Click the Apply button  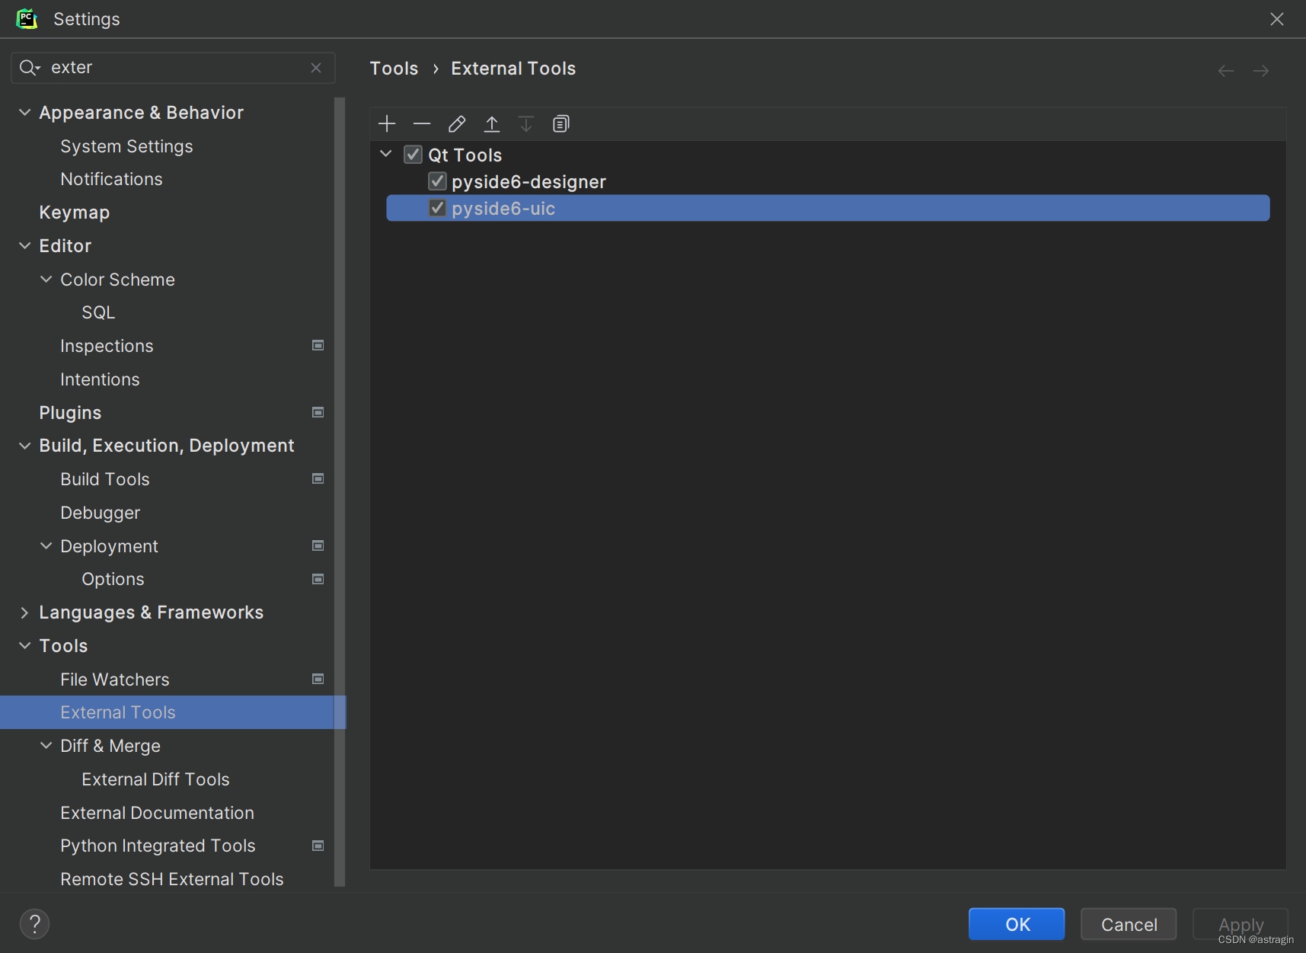pos(1241,924)
